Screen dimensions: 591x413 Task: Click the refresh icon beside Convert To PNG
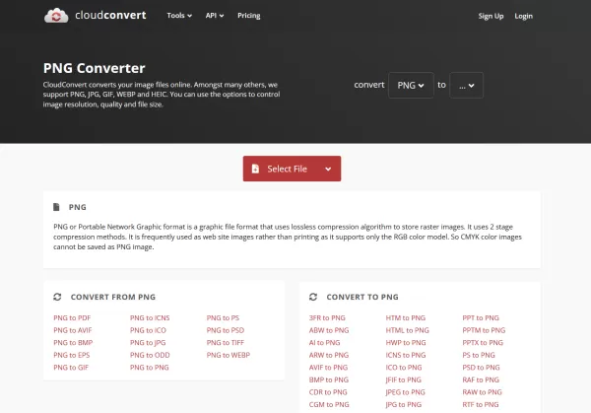(x=313, y=297)
